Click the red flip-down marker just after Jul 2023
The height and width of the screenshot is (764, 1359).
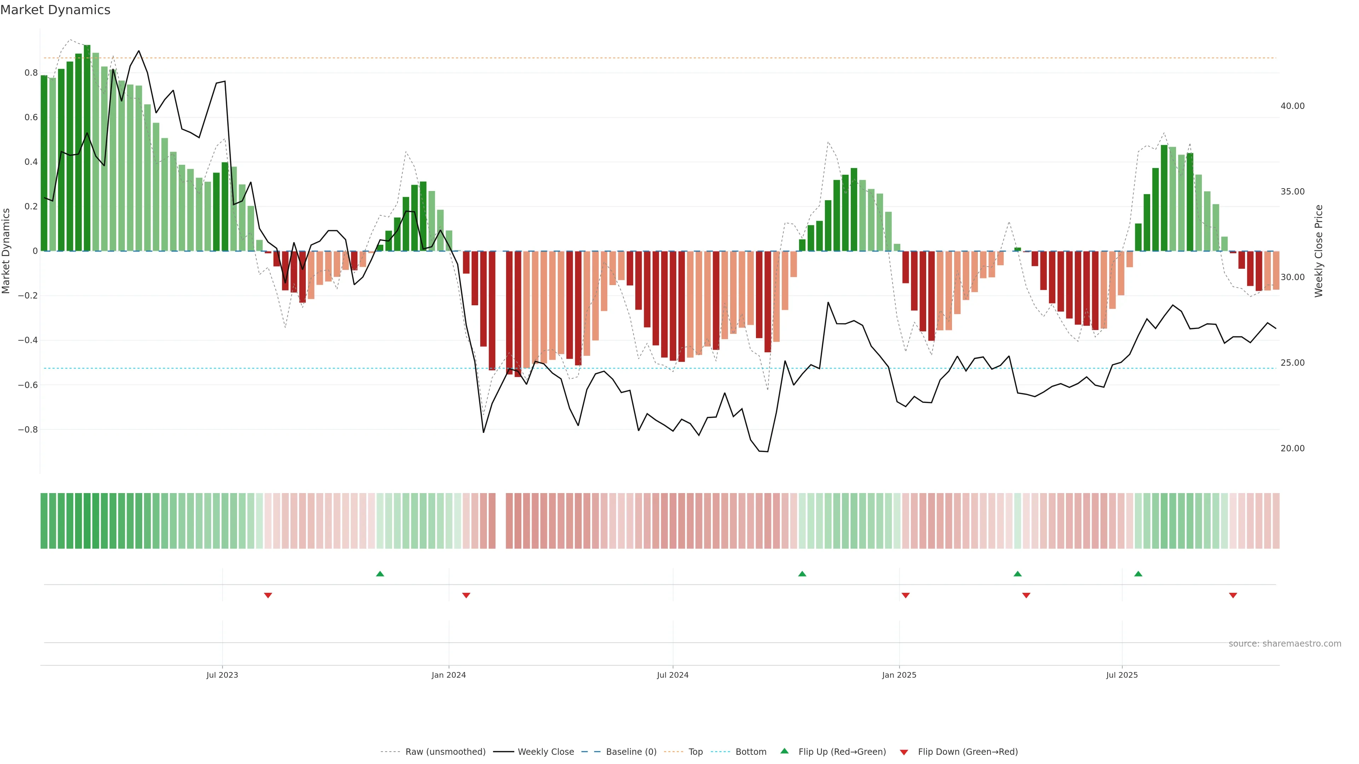click(x=268, y=595)
